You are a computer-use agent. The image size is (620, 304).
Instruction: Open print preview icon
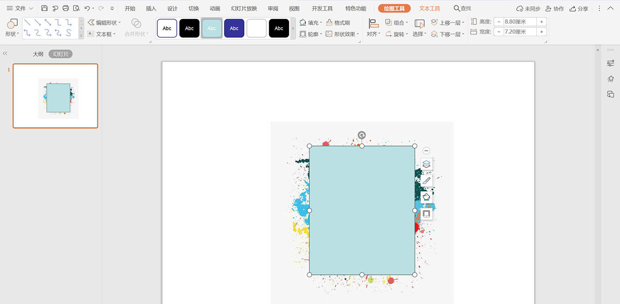click(76, 8)
